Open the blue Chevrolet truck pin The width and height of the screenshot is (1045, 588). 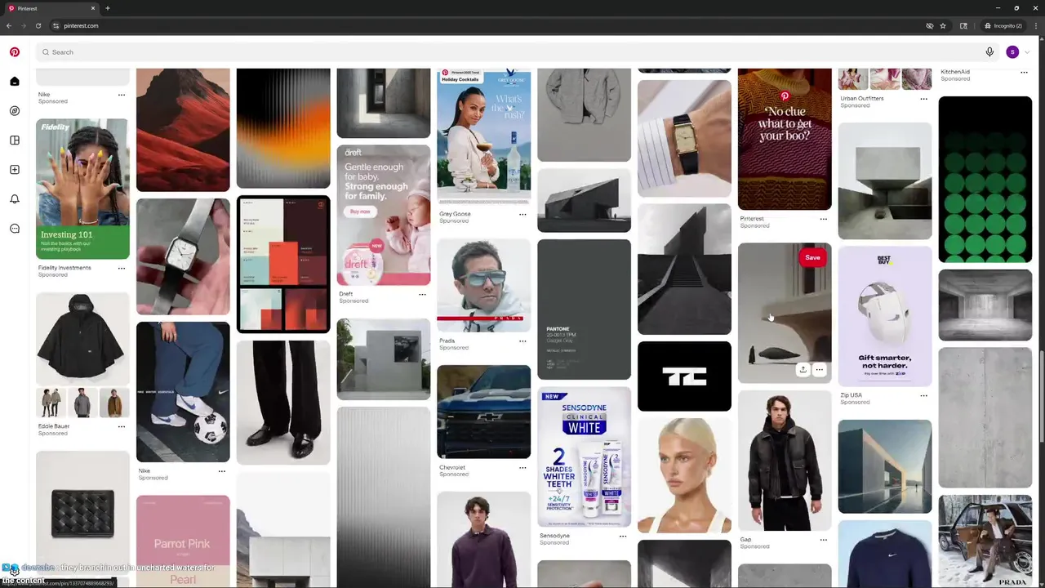coord(483,412)
